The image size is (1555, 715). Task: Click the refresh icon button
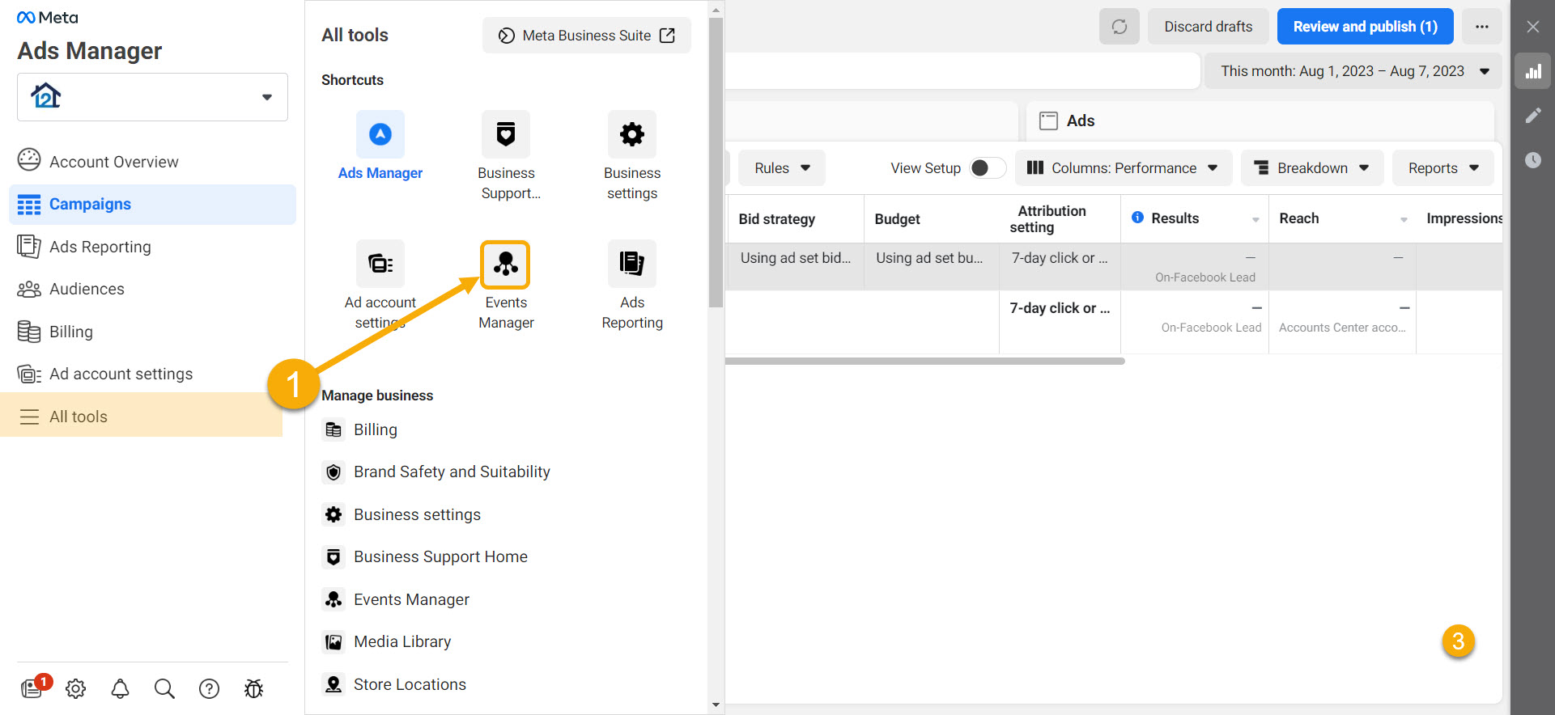pyautogui.click(x=1120, y=27)
